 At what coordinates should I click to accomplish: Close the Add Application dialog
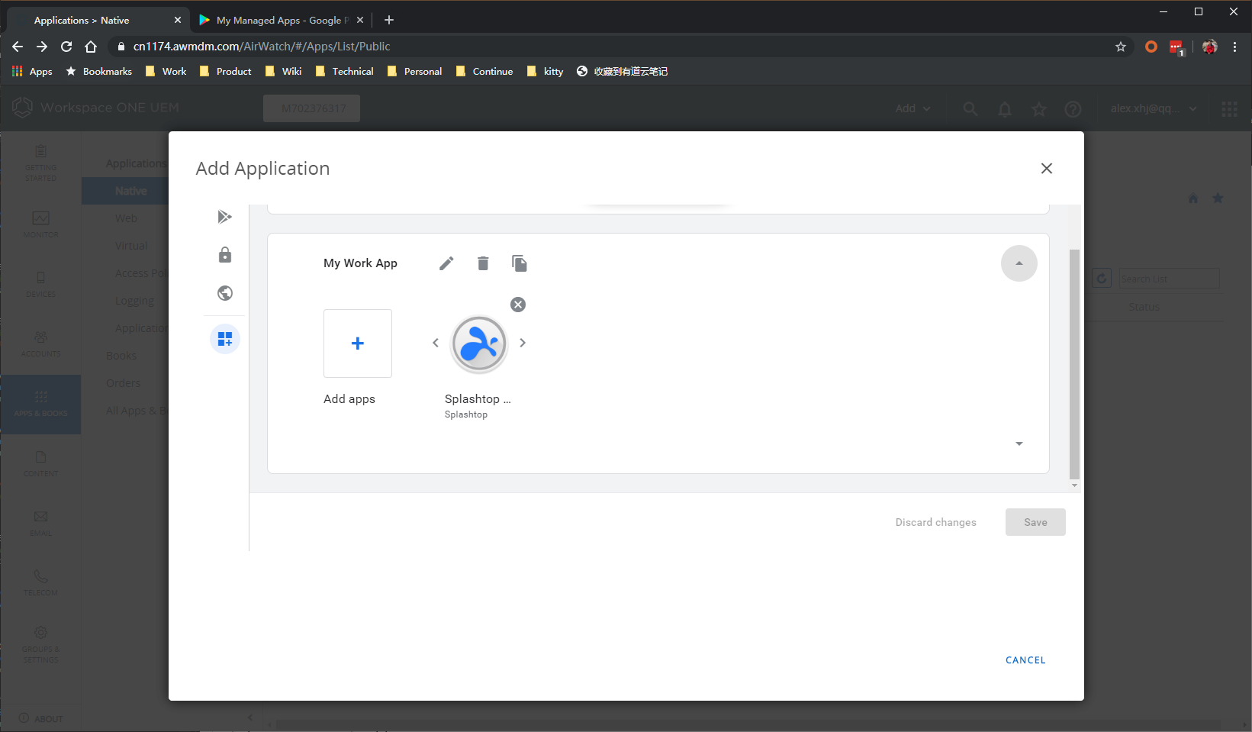[x=1047, y=169]
